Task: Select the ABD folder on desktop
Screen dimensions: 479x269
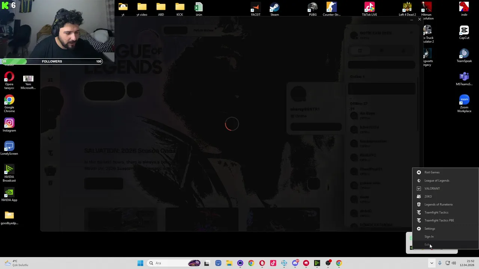Action: click(x=161, y=9)
